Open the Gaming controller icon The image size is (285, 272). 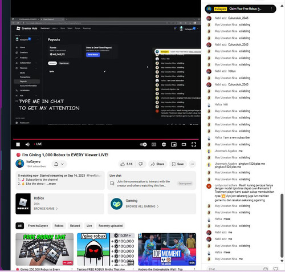point(116,204)
